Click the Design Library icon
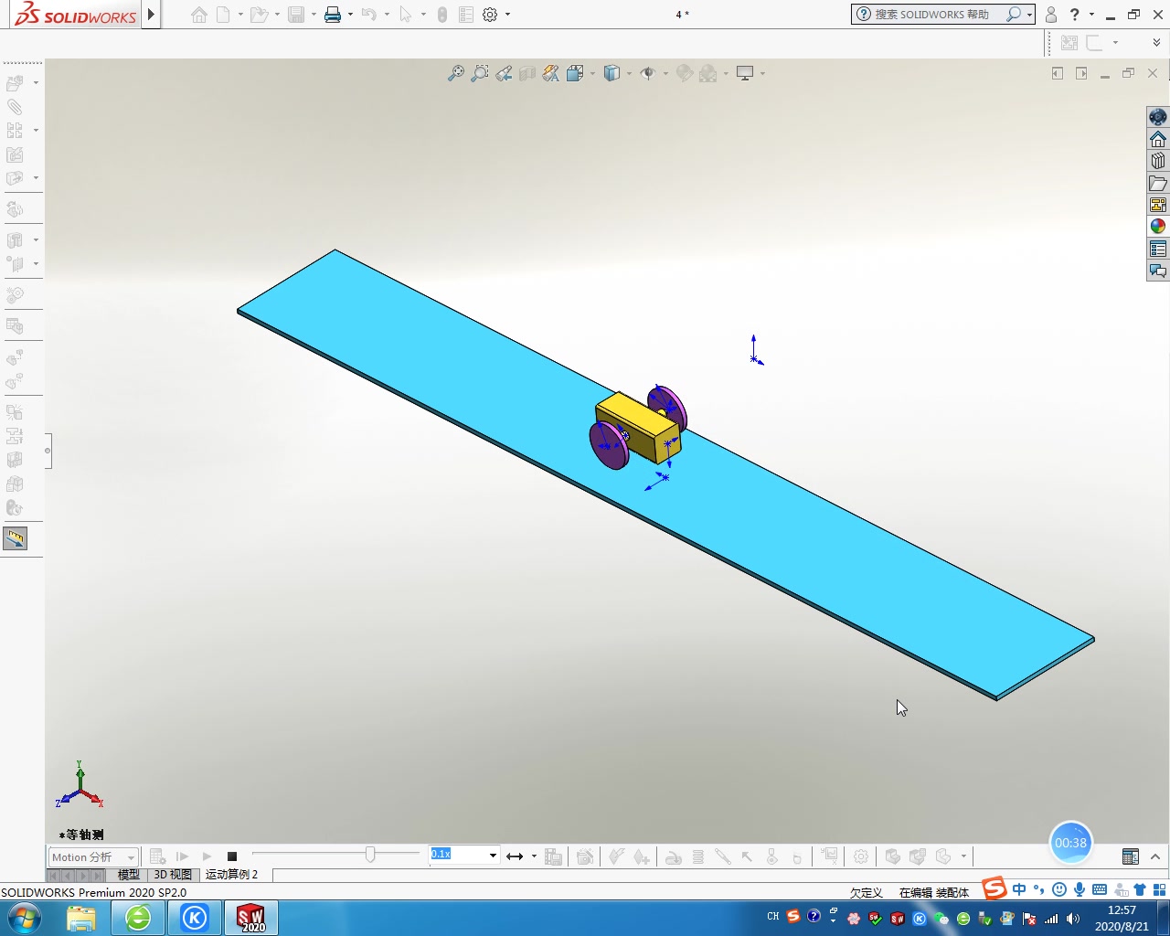Screen dimensions: 1170x936 point(1157,161)
